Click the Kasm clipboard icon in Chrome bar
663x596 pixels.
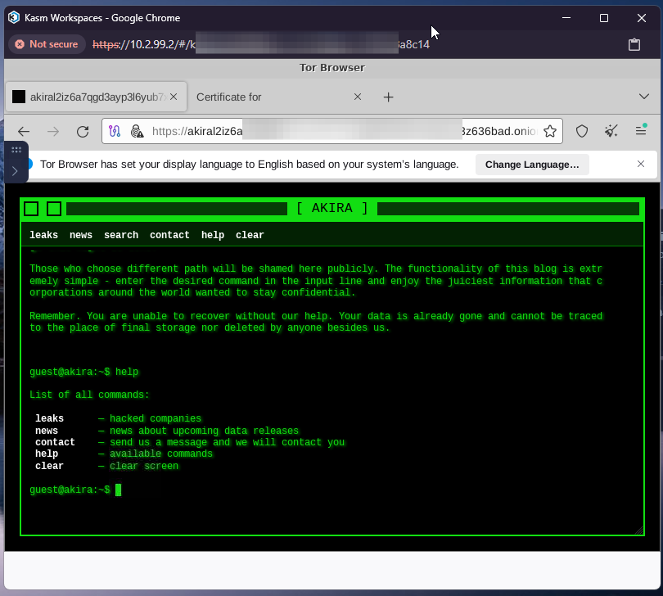[634, 44]
